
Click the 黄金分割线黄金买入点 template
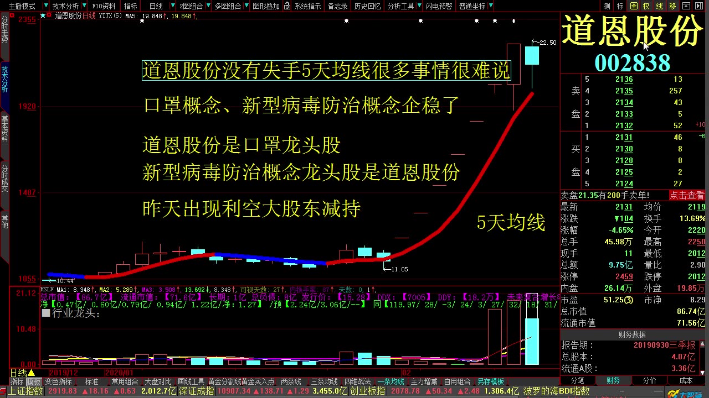click(241, 381)
